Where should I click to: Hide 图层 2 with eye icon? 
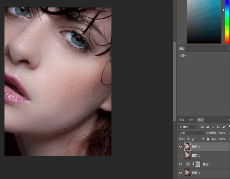tap(181, 147)
